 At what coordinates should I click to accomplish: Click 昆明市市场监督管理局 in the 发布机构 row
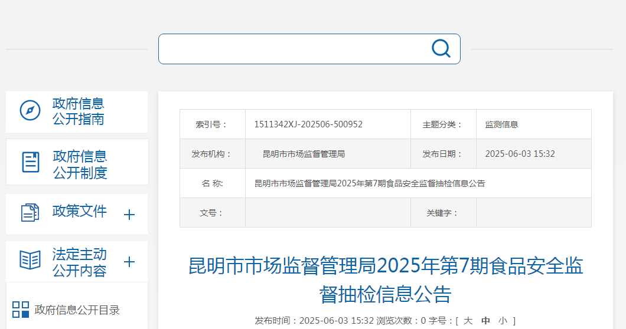coord(304,154)
